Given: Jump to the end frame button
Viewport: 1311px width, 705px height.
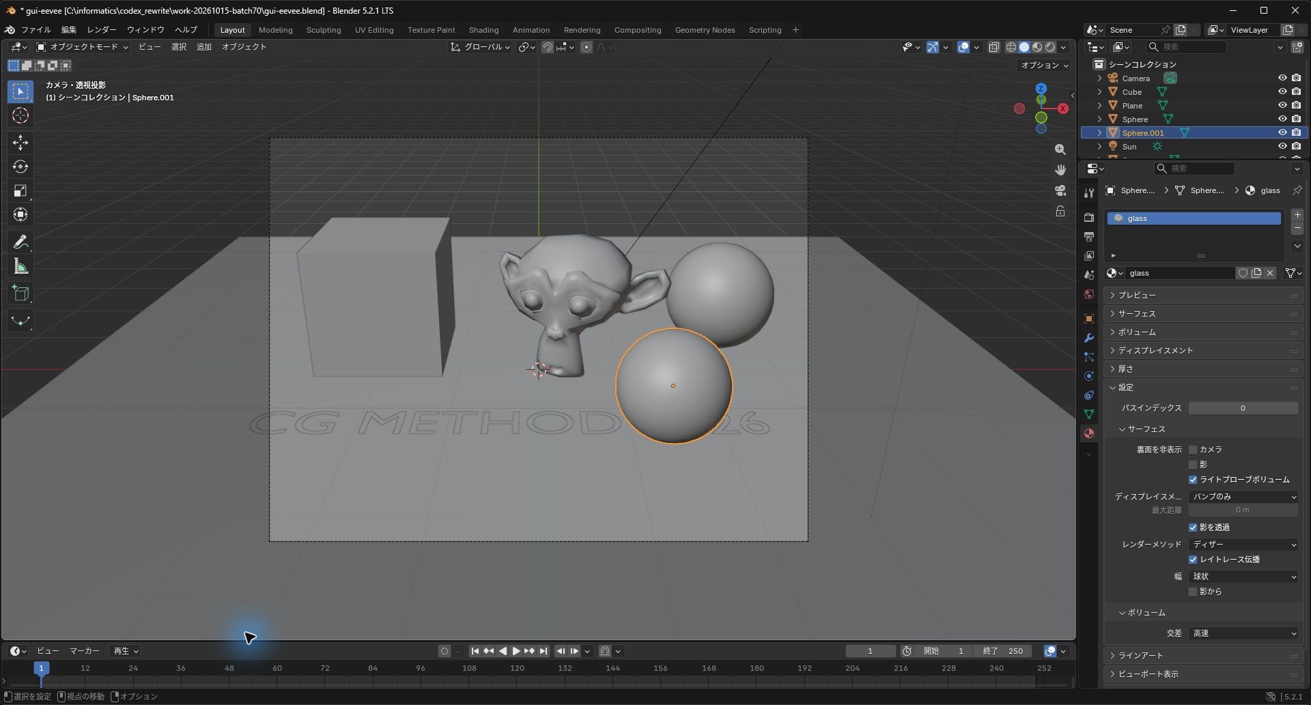Looking at the screenshot, I should (x=544, y=651).
